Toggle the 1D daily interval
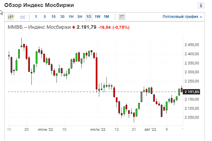Viewport: 212px width, 141px height. pos(89,17)
